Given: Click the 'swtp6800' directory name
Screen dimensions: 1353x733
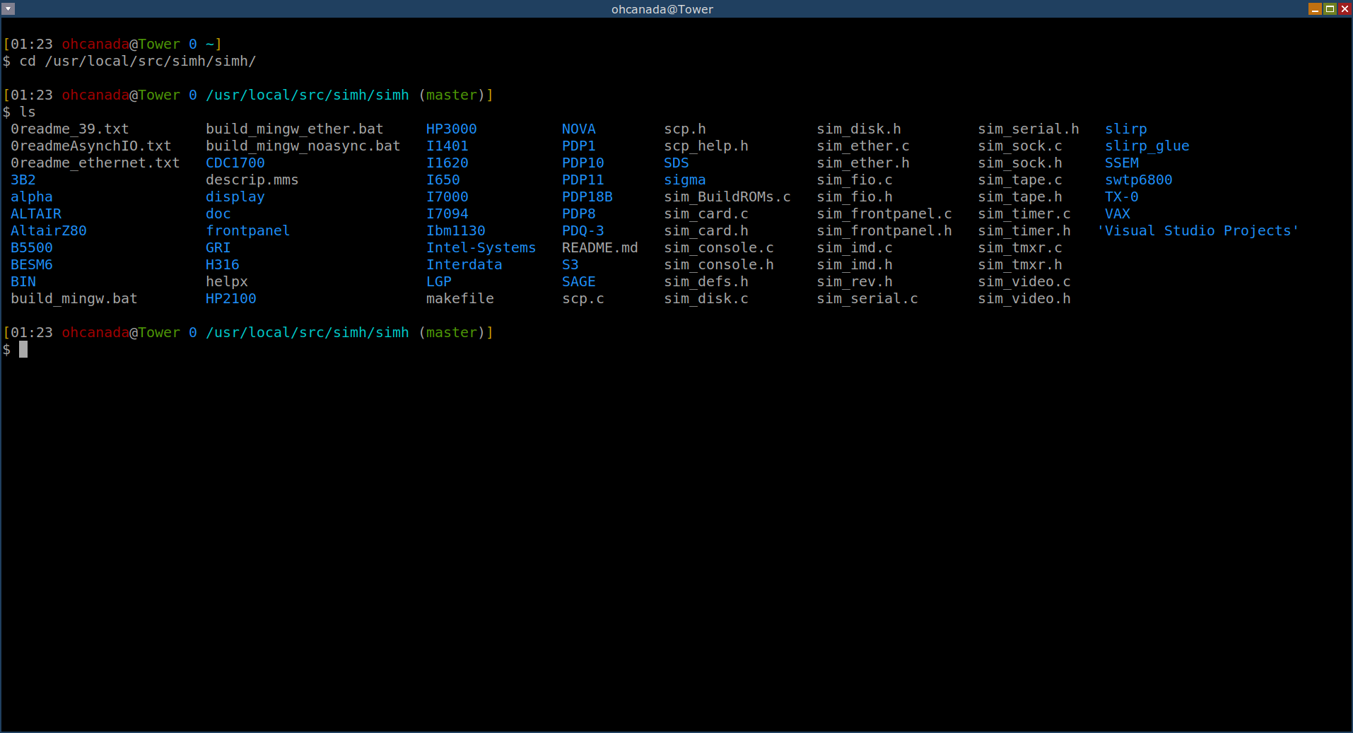Looking at the screenshot, I should [x=1139, y=180].
